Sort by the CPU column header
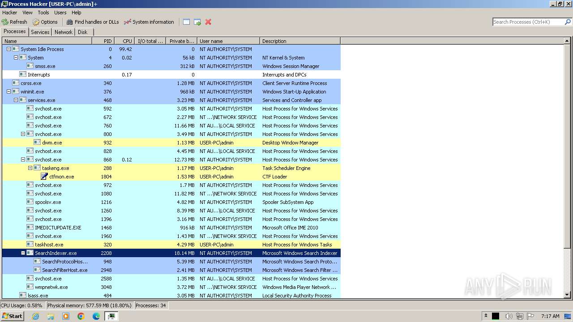Viewport: 573px width, 322px height. point(124,41)
